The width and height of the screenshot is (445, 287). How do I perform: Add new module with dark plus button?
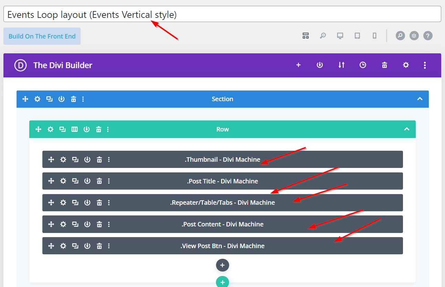pyautogui.click(x=222, y=265)
